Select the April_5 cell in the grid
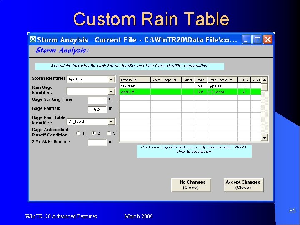This screenshot has width=300, height=225. tap(135, 92)
